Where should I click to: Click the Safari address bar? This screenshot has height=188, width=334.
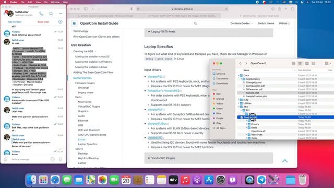[x=182, y=9]
